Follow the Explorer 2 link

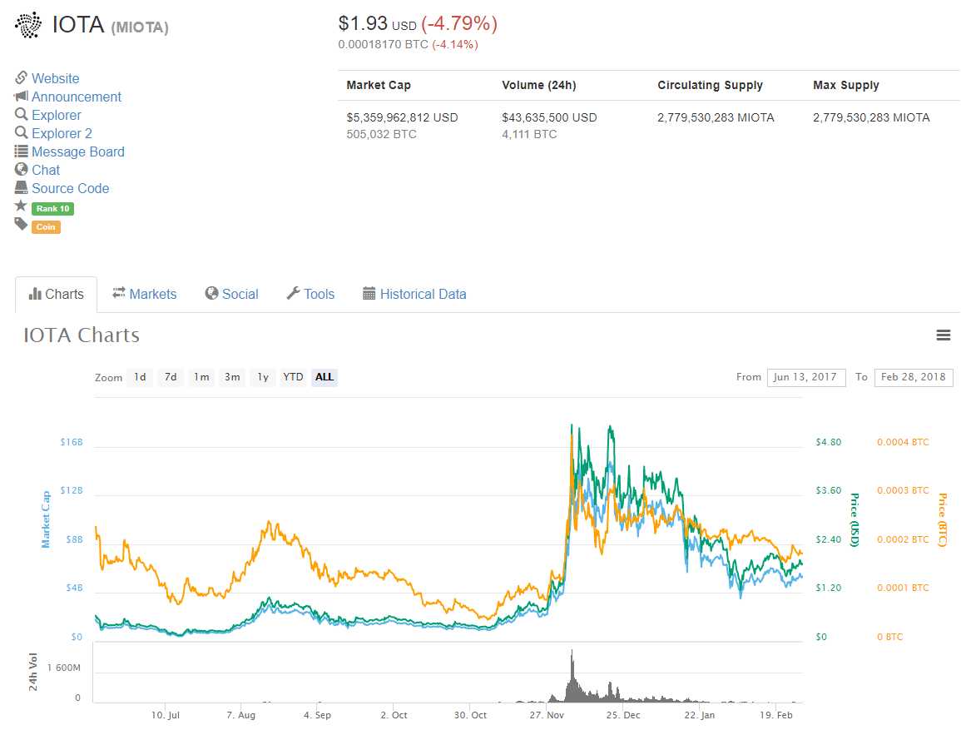62,132
